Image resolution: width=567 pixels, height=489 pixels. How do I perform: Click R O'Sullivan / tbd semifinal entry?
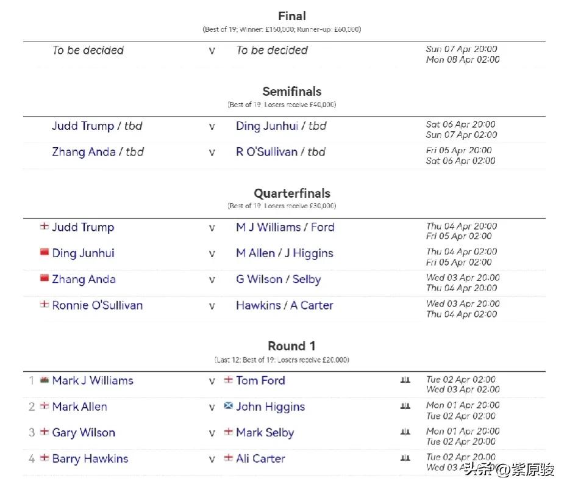[280, 151]
